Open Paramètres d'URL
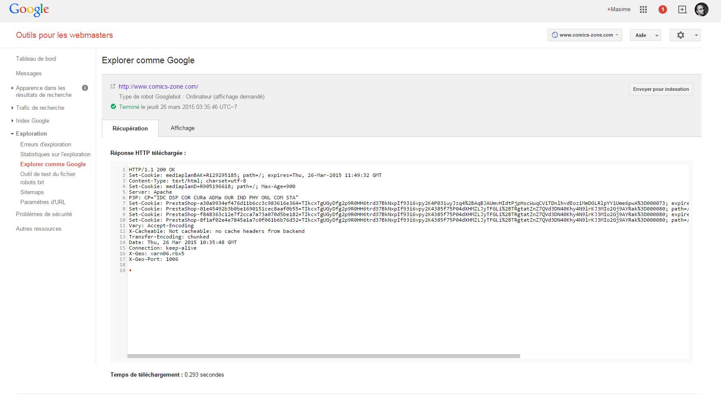The height and width of the screenshot is (396, 721). (42, 202)
